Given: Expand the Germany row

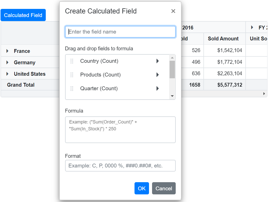Looking at the screenshot, I should point(7,63).
